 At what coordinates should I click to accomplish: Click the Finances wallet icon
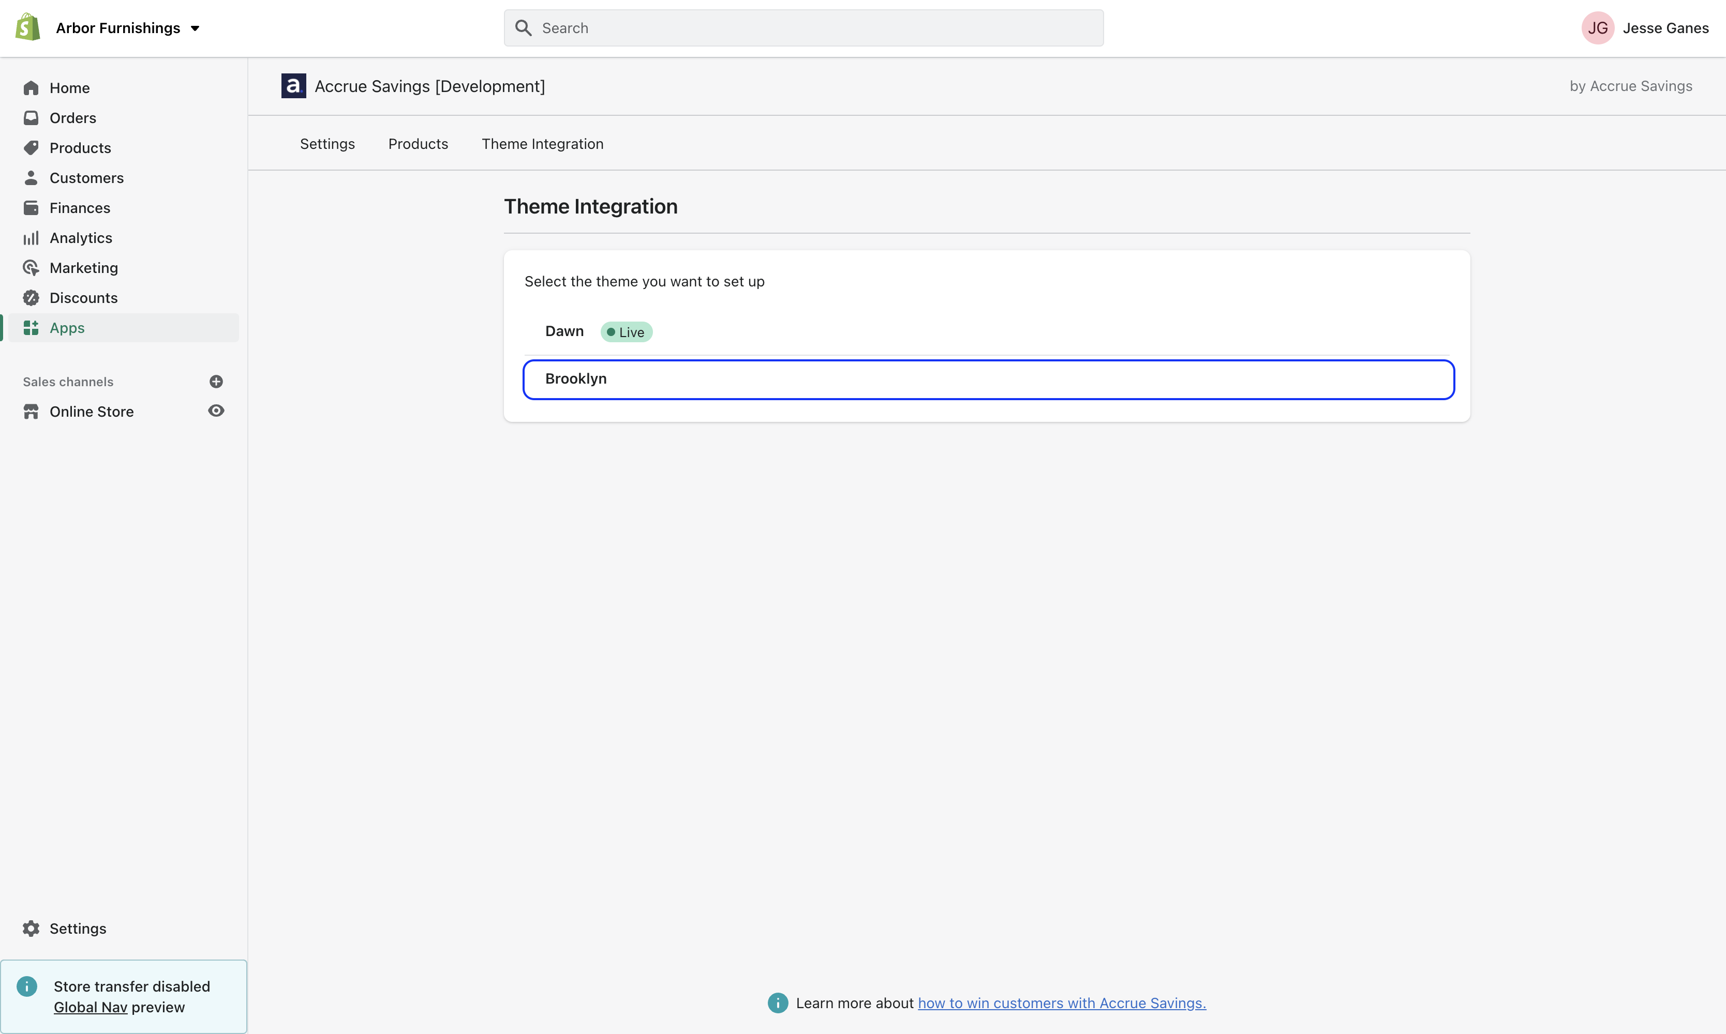[x=31, y=208]
